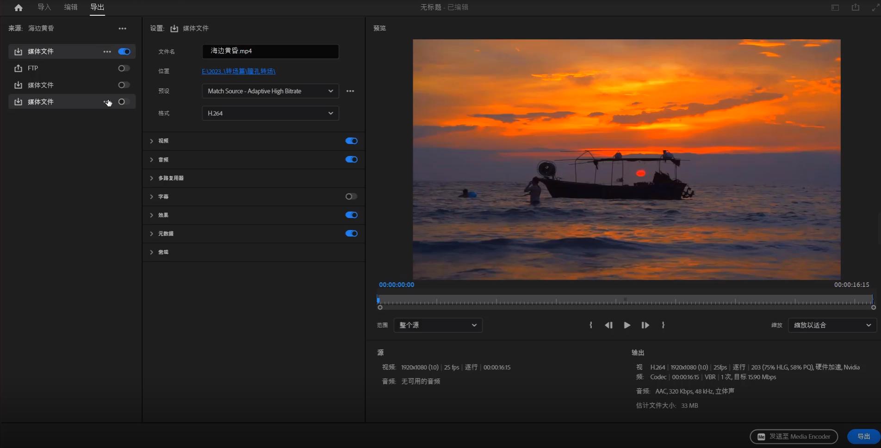The height and width of the screenshot is (448, 881).
Task: Click the preview timeline scrubber bar
Action: (x=625, y=300)
